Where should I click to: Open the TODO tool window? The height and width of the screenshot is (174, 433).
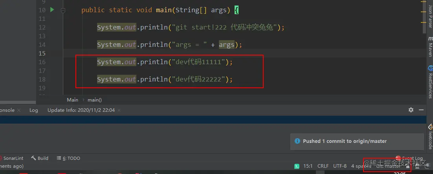coord(68,158)
